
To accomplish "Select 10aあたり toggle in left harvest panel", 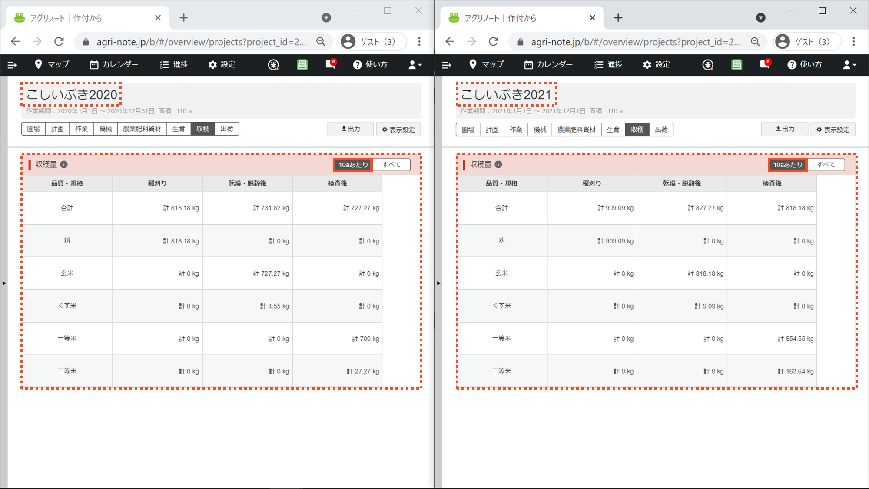I will (x=353, y=165).
